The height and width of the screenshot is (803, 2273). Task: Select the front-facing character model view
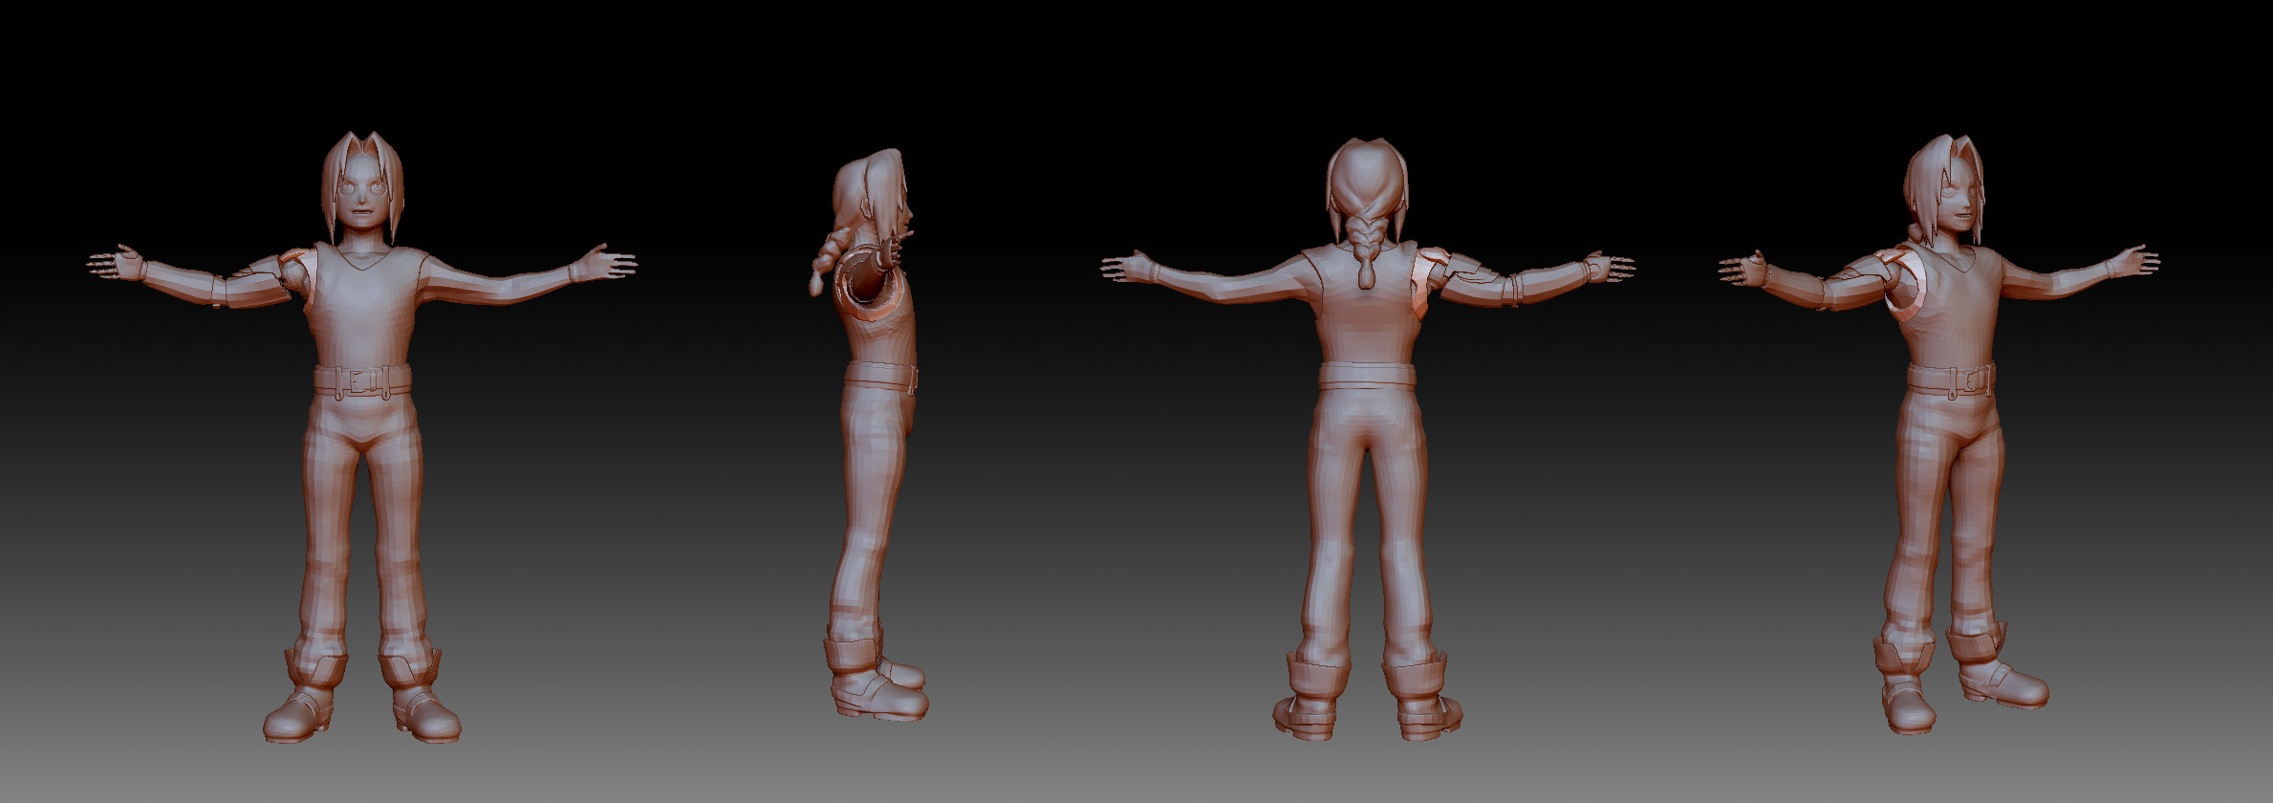(362, 437)
